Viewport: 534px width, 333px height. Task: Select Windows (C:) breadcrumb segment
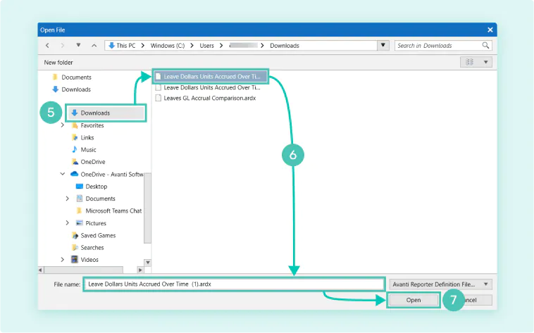[x=168, y=45]
